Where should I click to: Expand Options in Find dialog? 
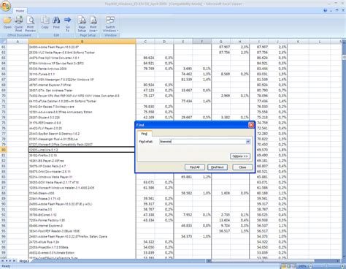click(x=240, y=156)
